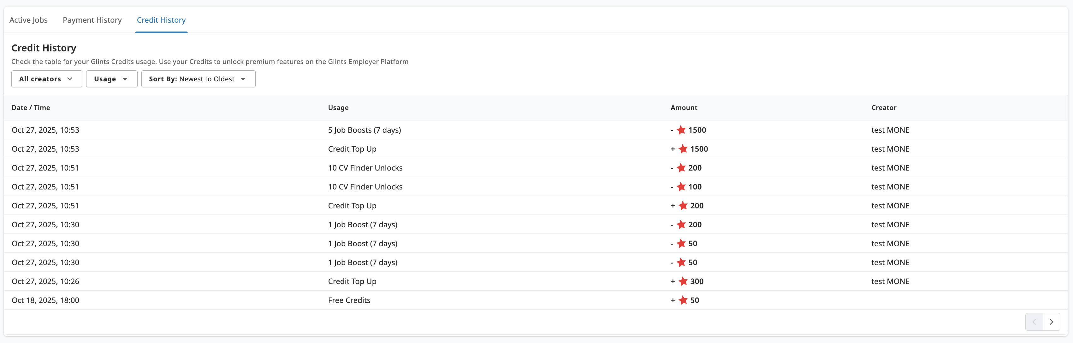Click the credit star on the Free Credits row
Image resolution: width=1073 pixels, height=343 pixels.
click(683, 300)
